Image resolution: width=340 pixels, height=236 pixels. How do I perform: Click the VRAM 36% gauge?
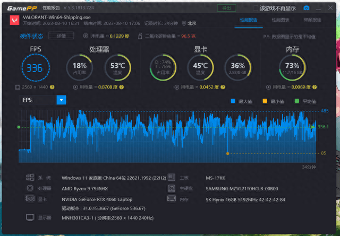[x=238, y=67]
